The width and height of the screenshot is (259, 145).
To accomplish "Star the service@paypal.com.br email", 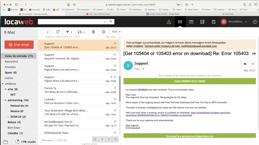I will tap(115, 121).
